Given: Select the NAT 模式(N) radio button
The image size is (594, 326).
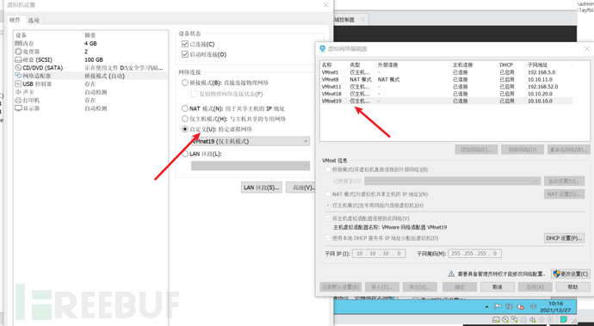Looking at the screenshot, I should coord(185,108).
